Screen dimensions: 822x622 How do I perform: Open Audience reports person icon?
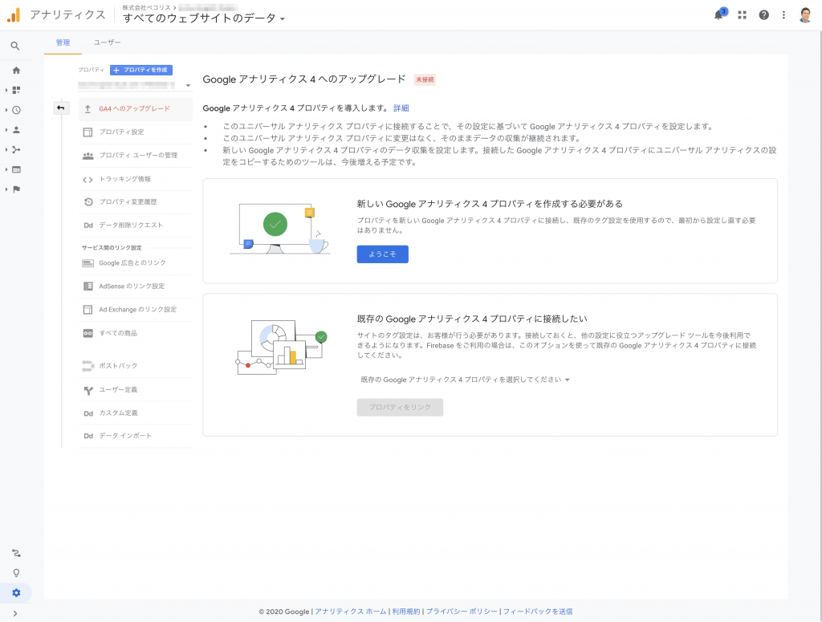point(16,130)
